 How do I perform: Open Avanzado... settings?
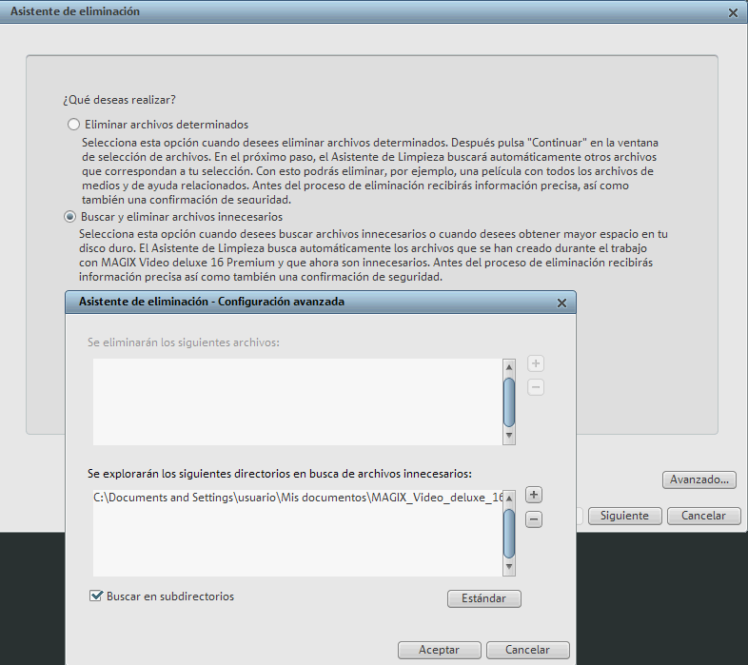[699, 480]
